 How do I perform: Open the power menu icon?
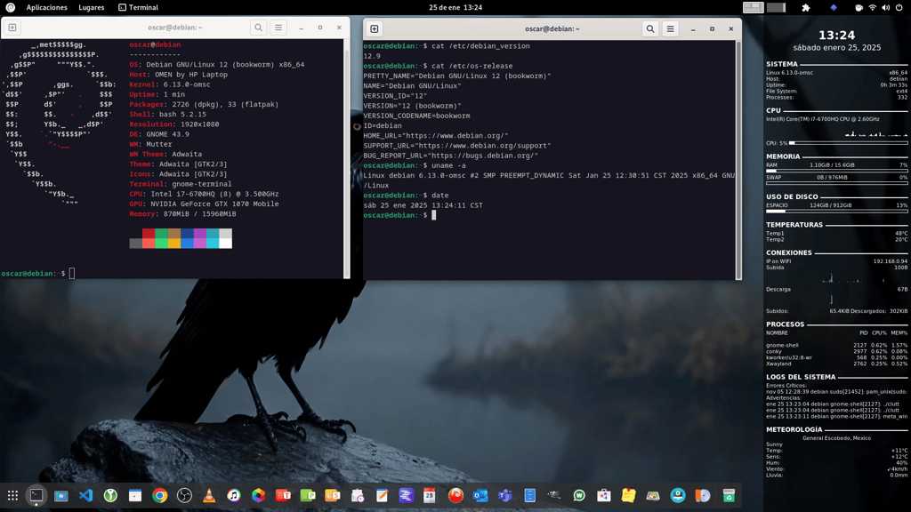[899, 7]
